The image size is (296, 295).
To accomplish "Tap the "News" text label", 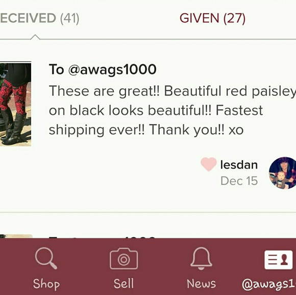I will click(201, 284).
